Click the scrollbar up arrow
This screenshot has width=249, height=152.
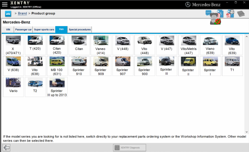247,37
